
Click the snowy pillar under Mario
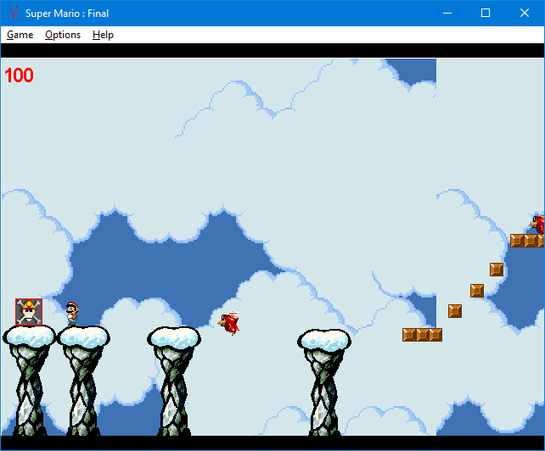83,380
